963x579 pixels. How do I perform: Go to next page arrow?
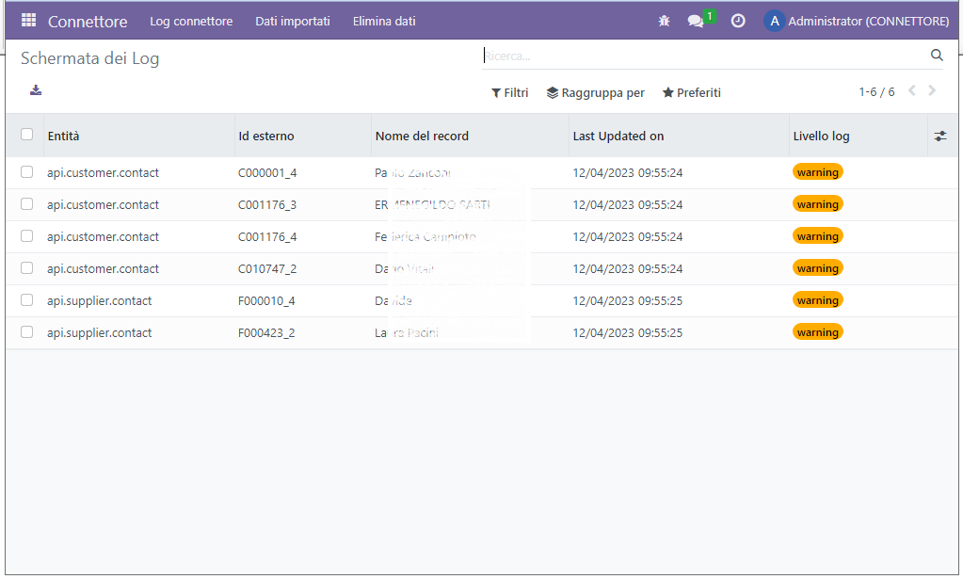coord(932,91)
